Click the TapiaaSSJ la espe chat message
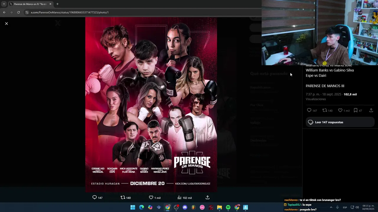Screen dimensions: 378x212 click(298, 205)
